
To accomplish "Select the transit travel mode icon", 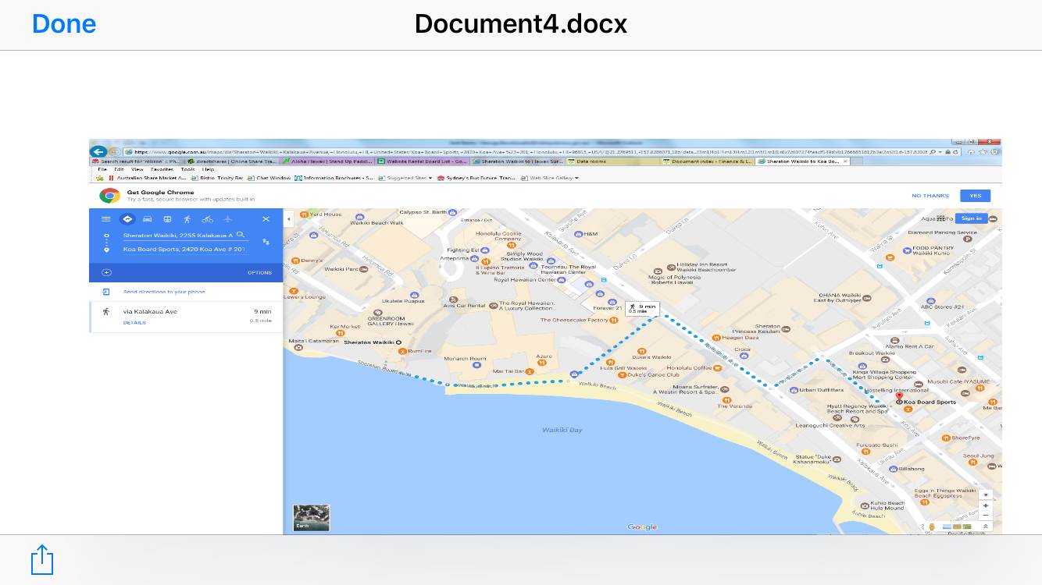I will click(167, 219).
